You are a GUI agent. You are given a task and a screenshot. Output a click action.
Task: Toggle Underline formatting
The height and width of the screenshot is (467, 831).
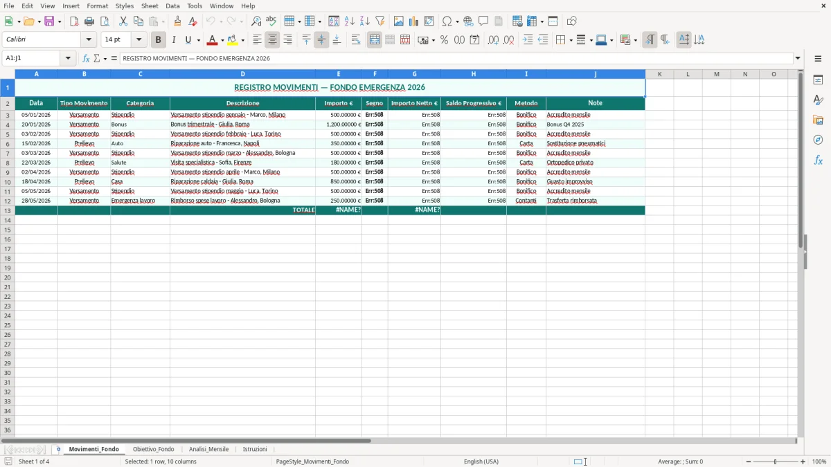pos(188,40)
